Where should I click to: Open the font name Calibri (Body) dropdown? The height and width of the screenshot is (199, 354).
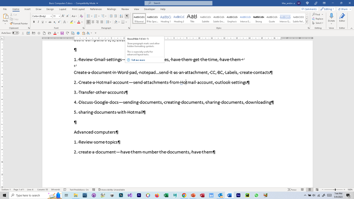pyautogui.click(x=51, y=16)
